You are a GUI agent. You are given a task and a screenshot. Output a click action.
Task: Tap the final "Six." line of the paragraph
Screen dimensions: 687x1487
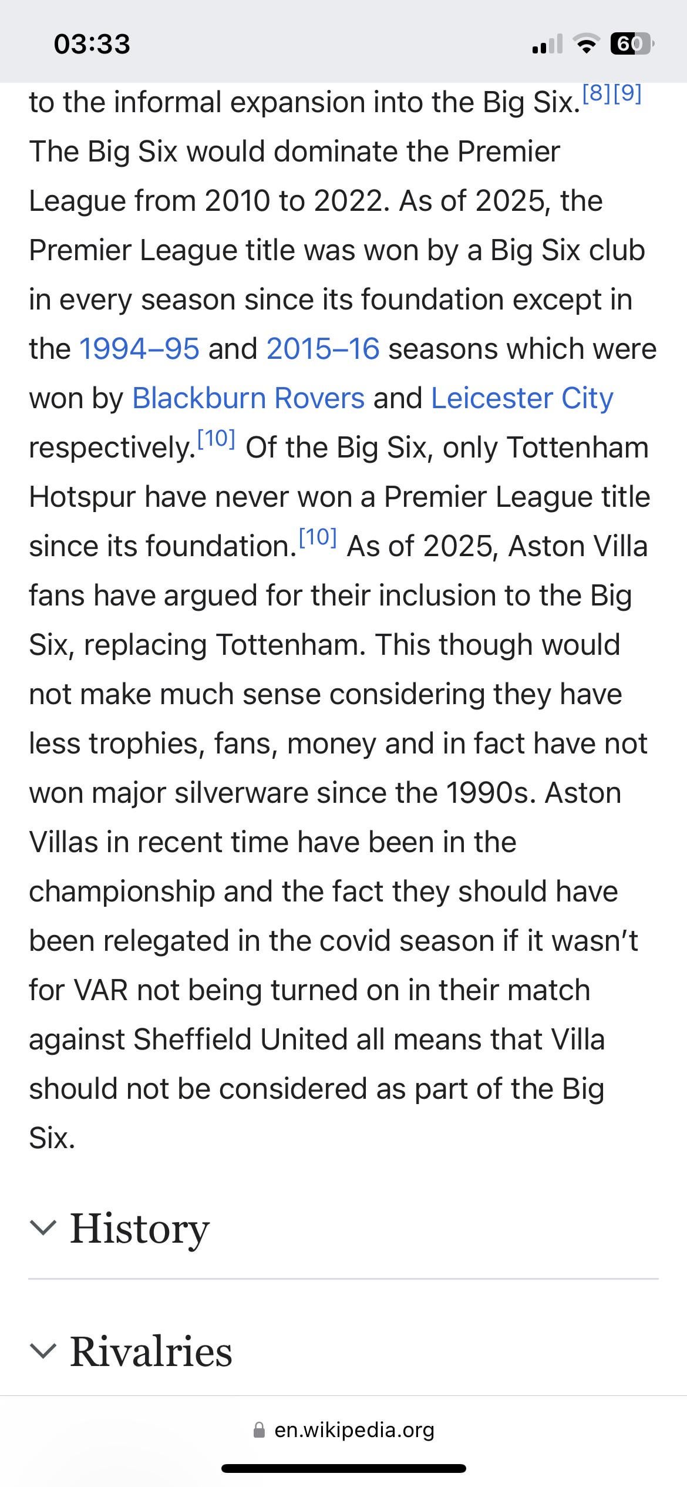52,1138
